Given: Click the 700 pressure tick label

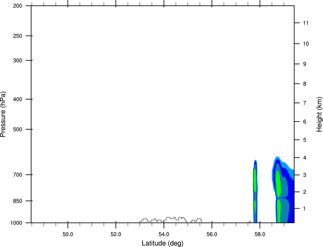Looking at the screenshot, I should (x=17, y=175).
